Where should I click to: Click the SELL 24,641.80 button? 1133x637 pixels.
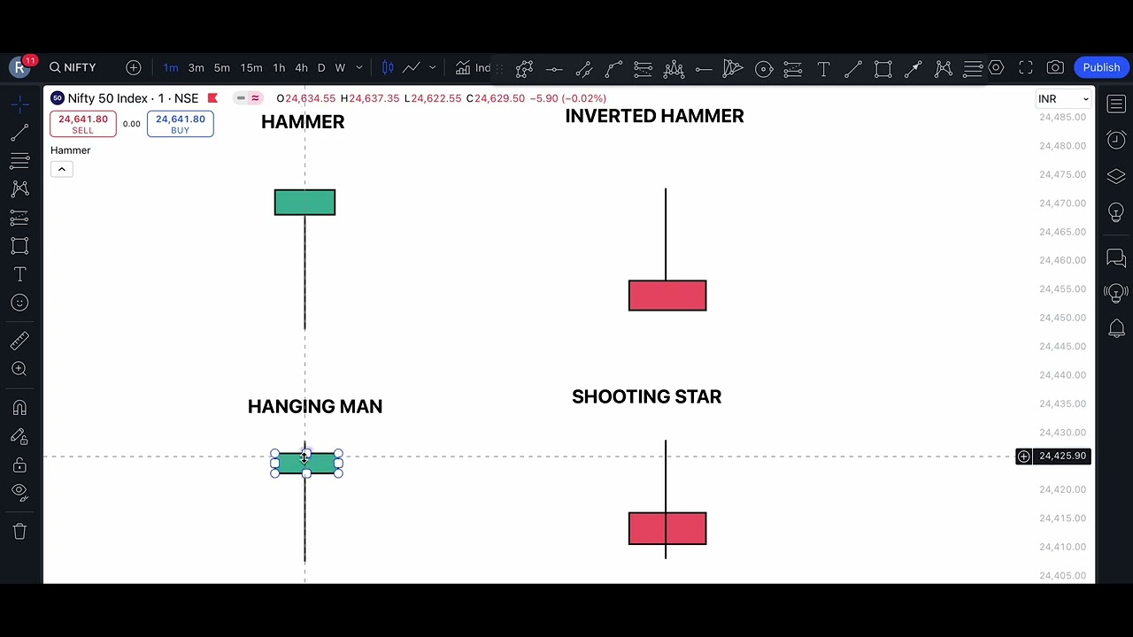pos(83,124)
